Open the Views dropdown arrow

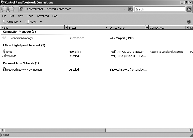(x=41, y=22)
